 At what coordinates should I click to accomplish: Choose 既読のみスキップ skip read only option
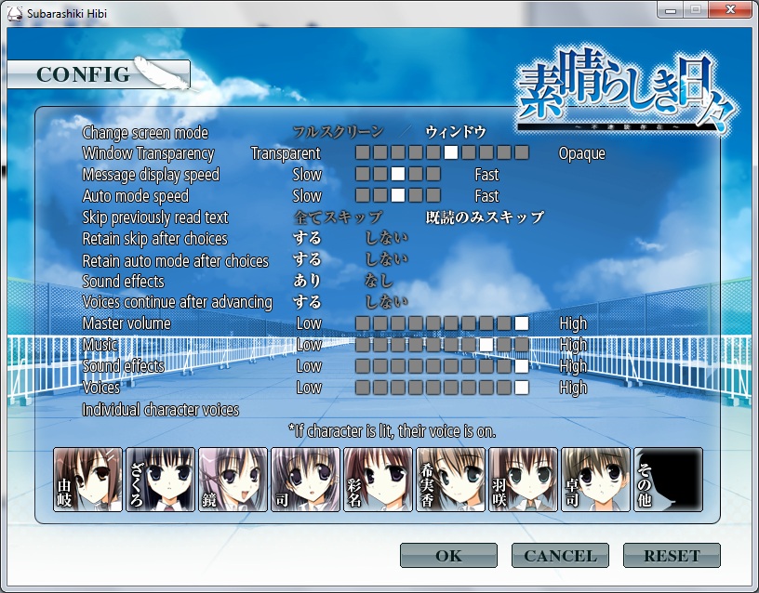pos(485,217)
